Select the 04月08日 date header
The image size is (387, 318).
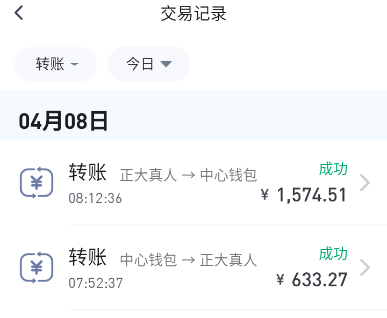(x=63, y=121)
